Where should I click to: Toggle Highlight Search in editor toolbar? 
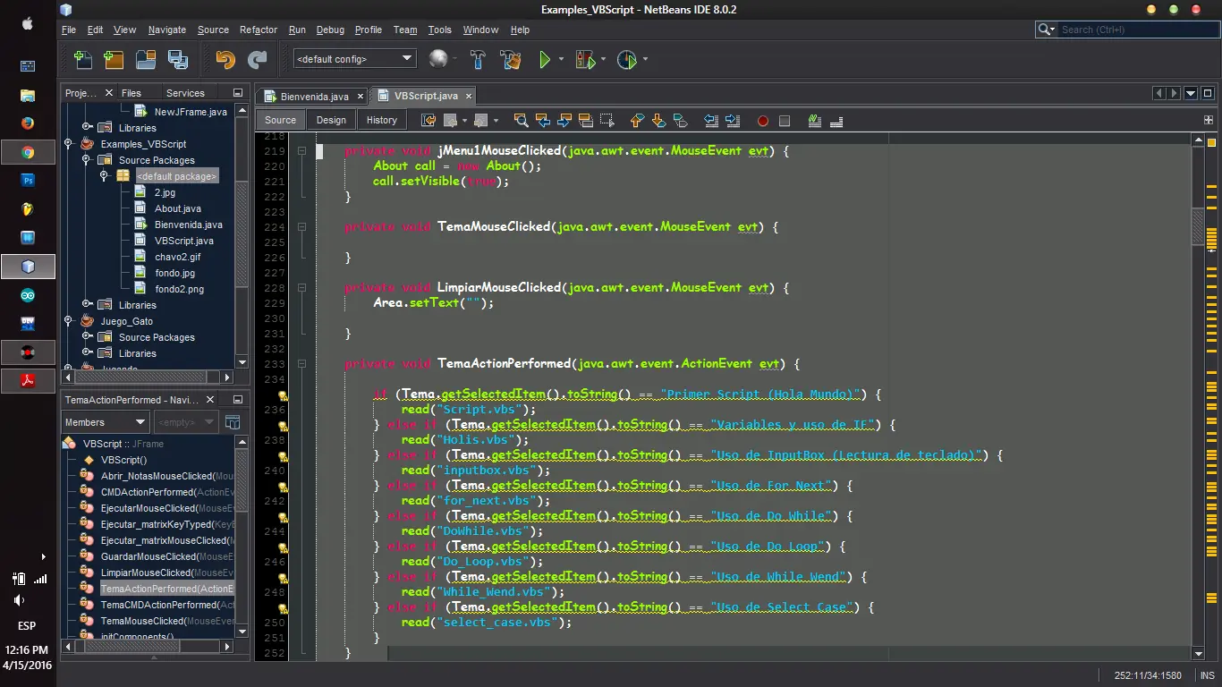tap(585, 121)
